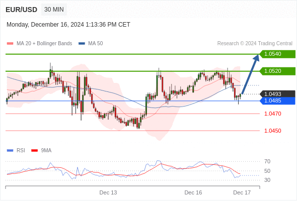Click the RSI legend label
The image size is (297, 201).
[21, 151]
